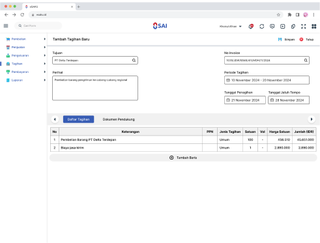The height and width of the screenshot is (243, 320).
Task: Open the browser side panel icon
Action: click(x=297, y=15)
